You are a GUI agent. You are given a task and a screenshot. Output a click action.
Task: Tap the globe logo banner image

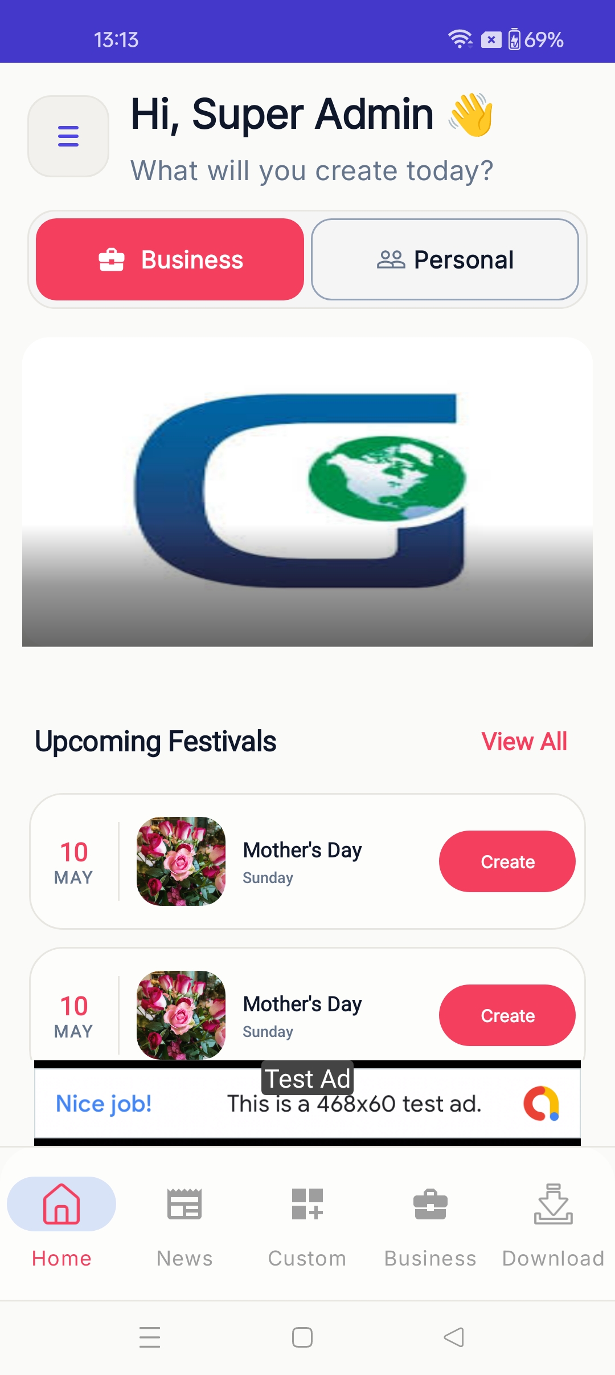pyautogui.click(x=307, y=491)
